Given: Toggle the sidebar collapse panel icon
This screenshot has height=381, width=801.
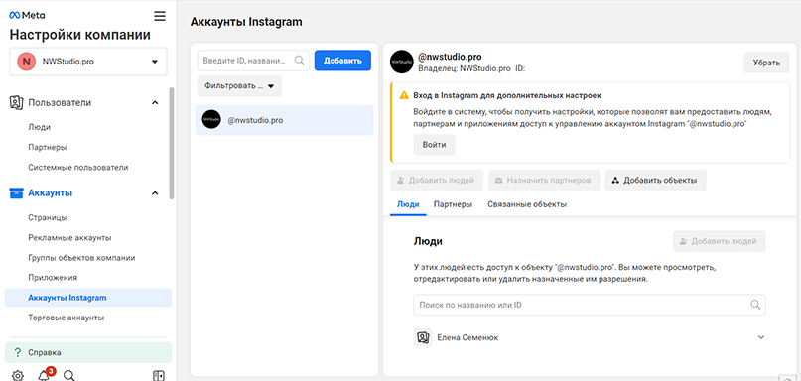Looking at the screenshot, I should pyautogui.click(x=159, y=376).
